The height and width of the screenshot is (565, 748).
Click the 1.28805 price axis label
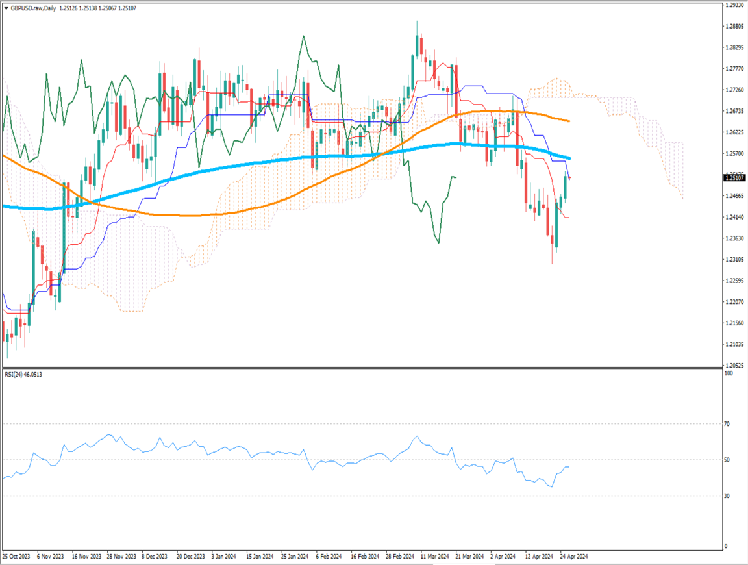(x=735, y=27)
